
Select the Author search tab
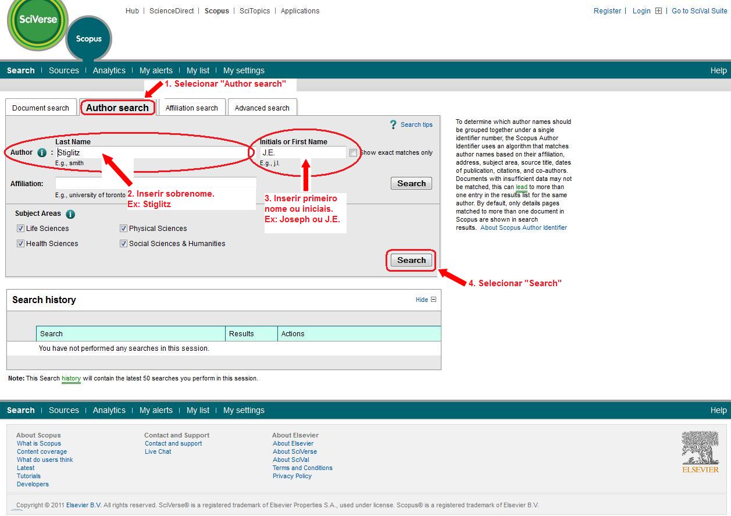pos(117,108)
